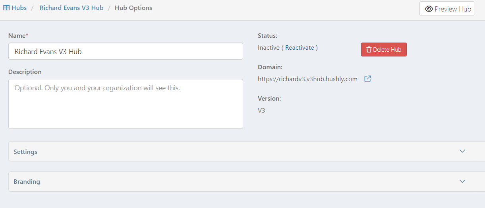Click the Settings section title text
The width and height of the screenshot is (485, 208).
pos(25,152)
